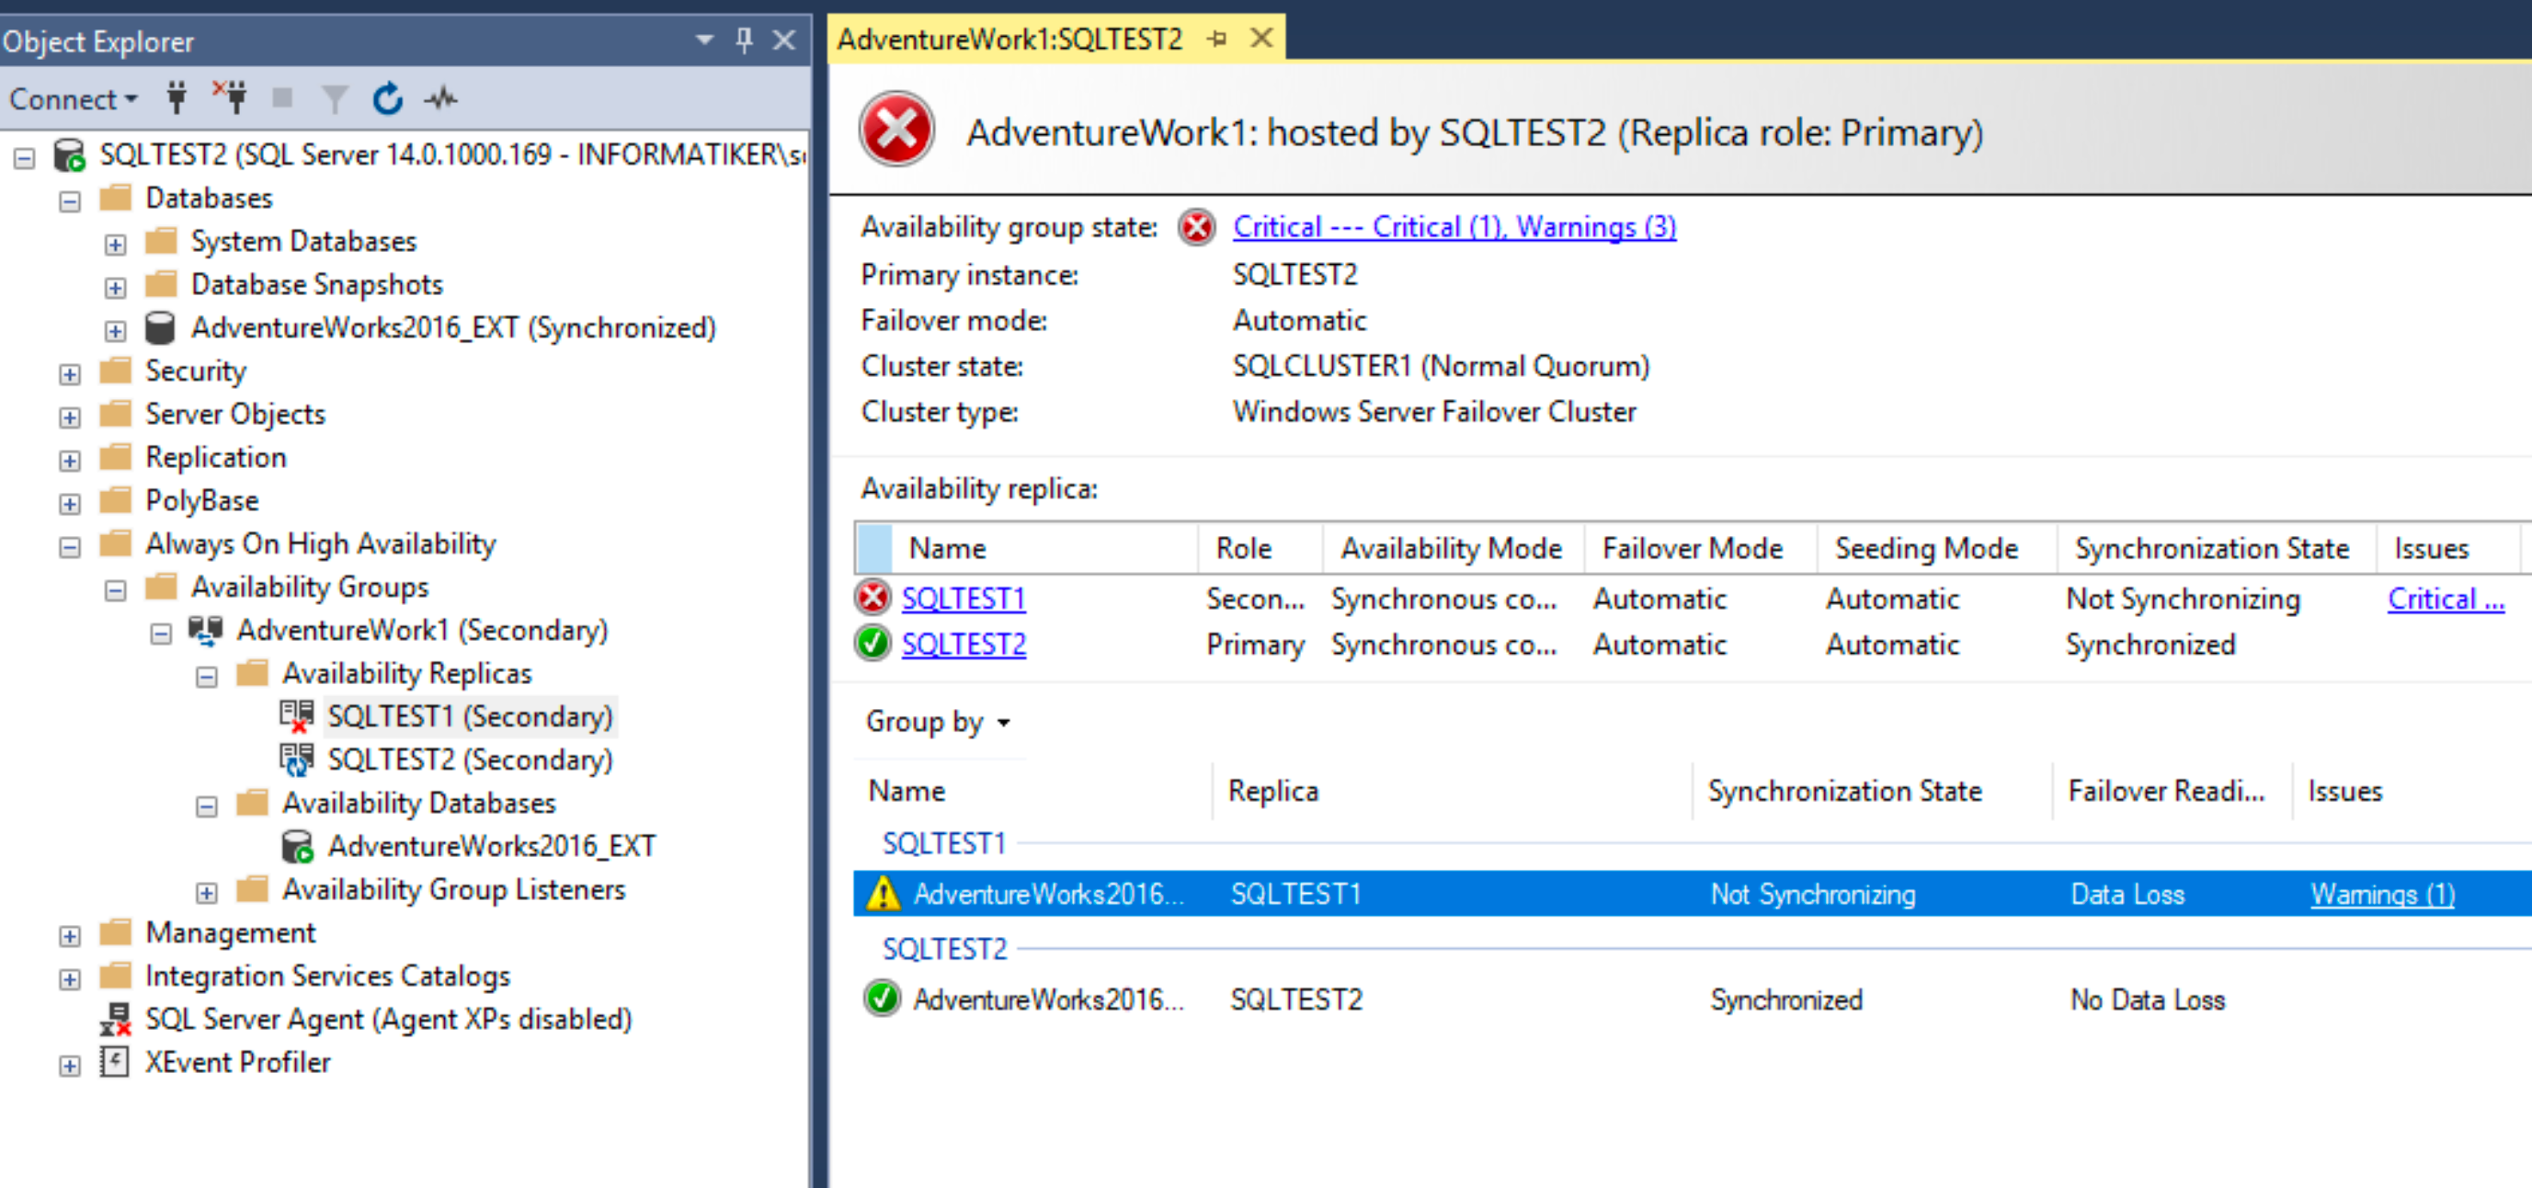Refresh Object Explorer with the refresh icon
This screenshot has width=2532, height=1188.
[387, 98]
